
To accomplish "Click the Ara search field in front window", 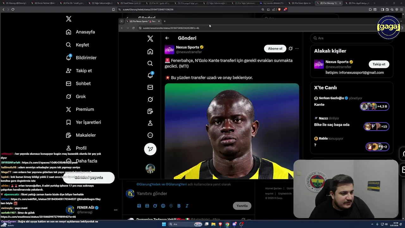I will 351,38.
